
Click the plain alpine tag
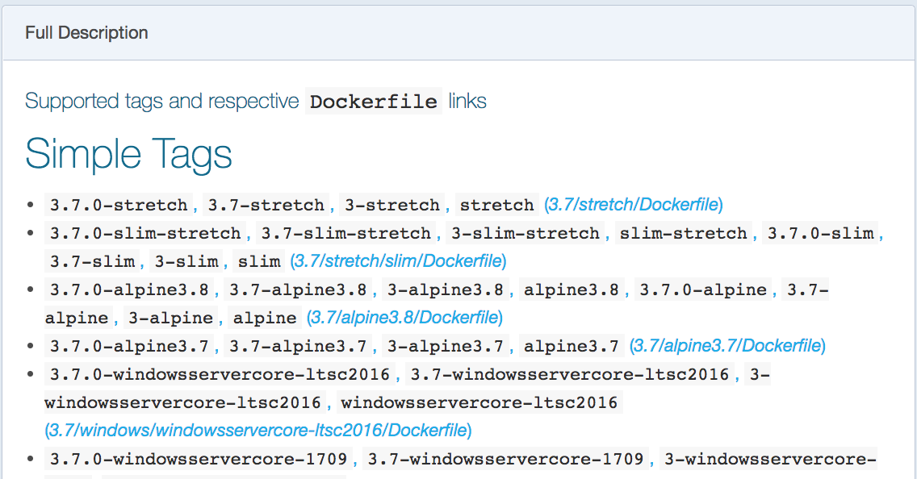265,318
